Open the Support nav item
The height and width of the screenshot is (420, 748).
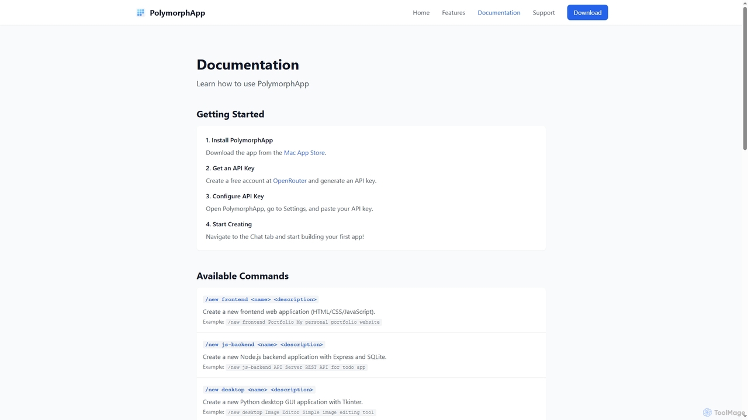point(543,13)
